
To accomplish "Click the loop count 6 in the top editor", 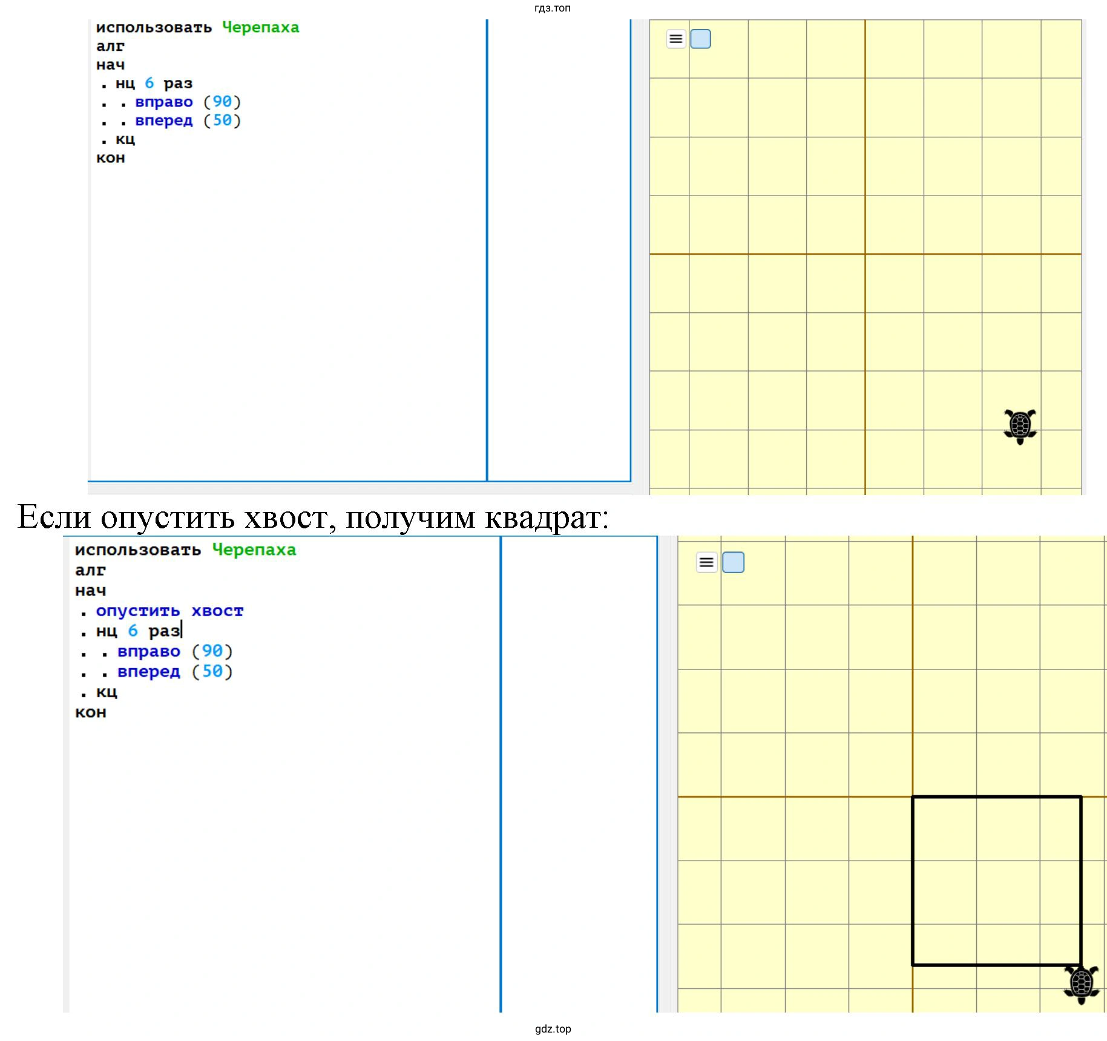I will coord(149,84).
